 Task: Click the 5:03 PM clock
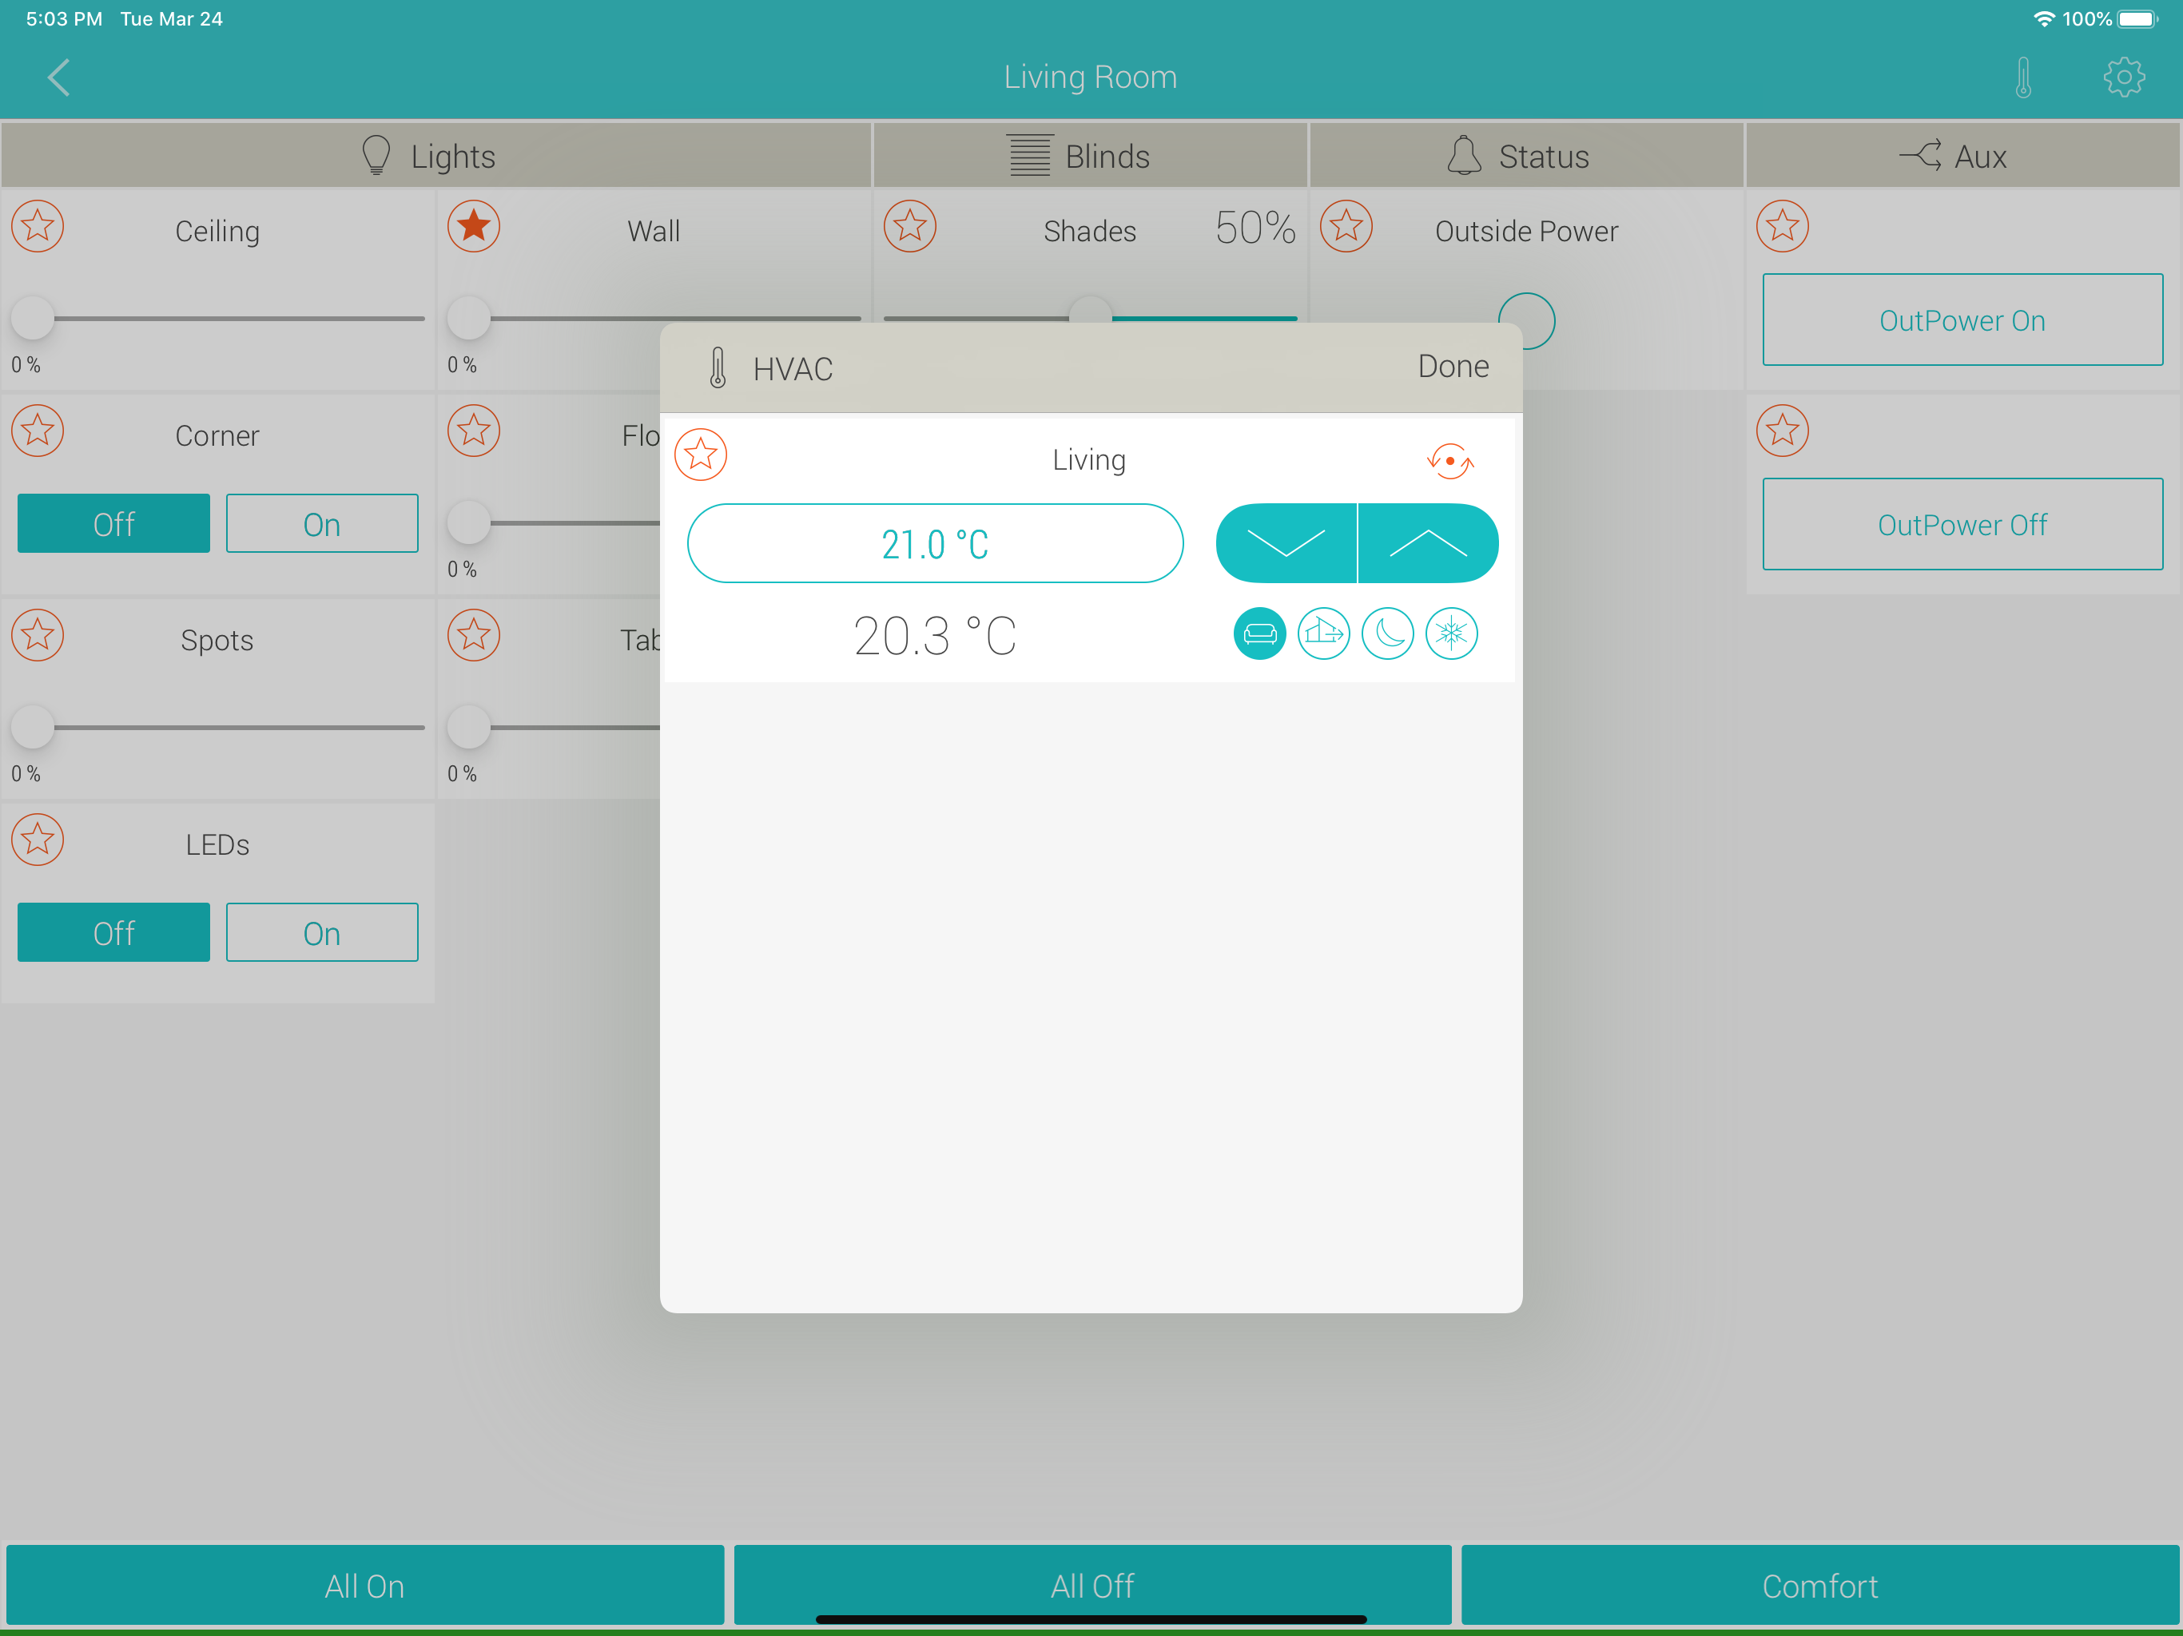(64, 18)
